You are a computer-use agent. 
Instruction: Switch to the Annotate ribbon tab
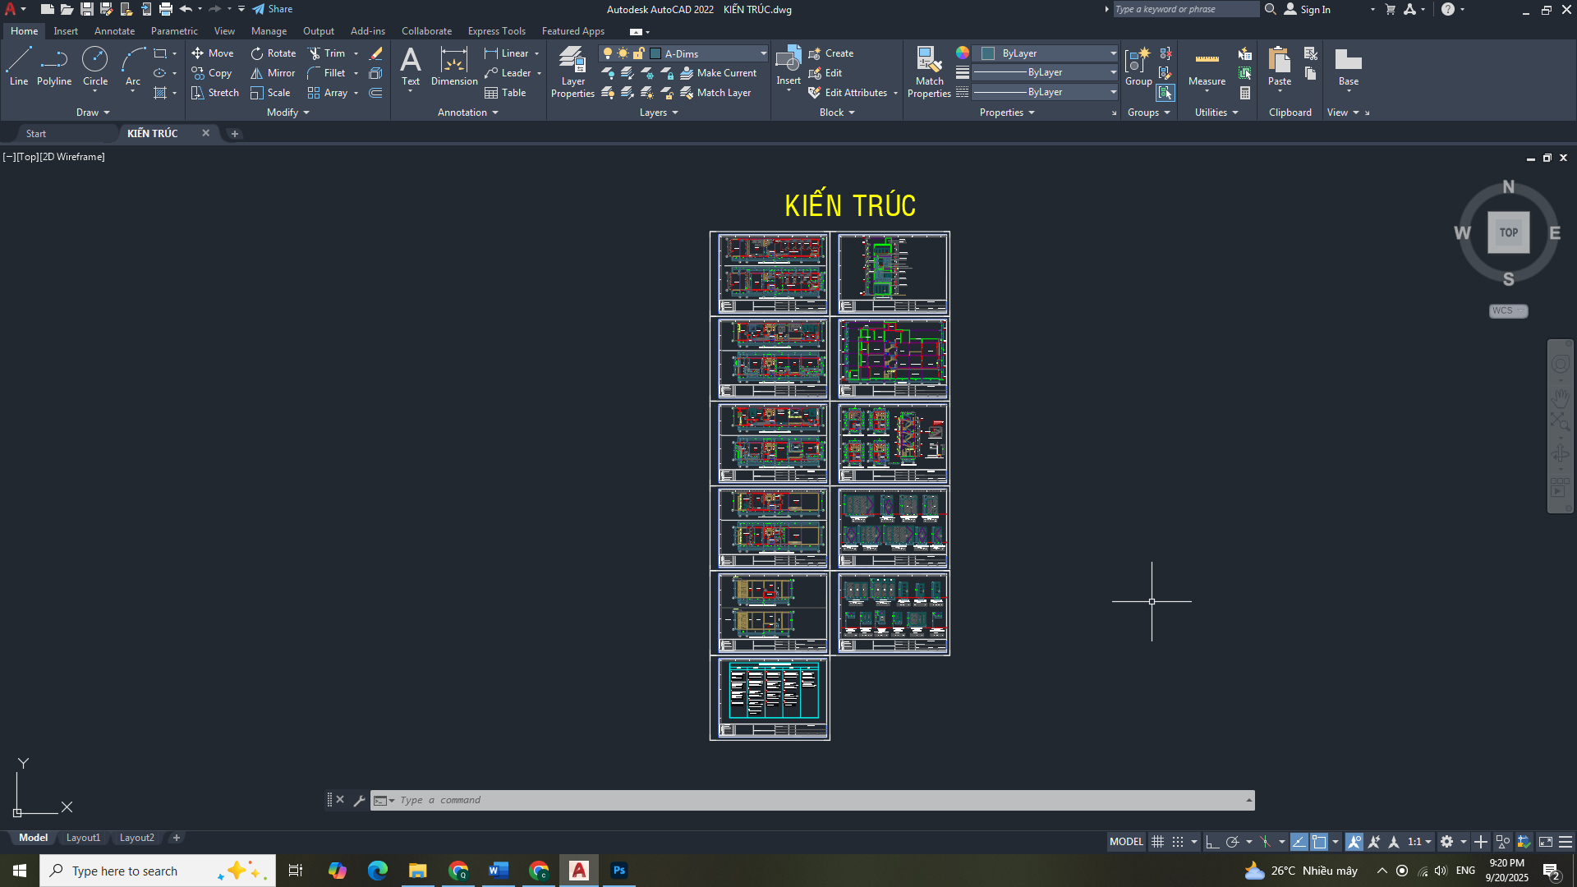point(114,31)
